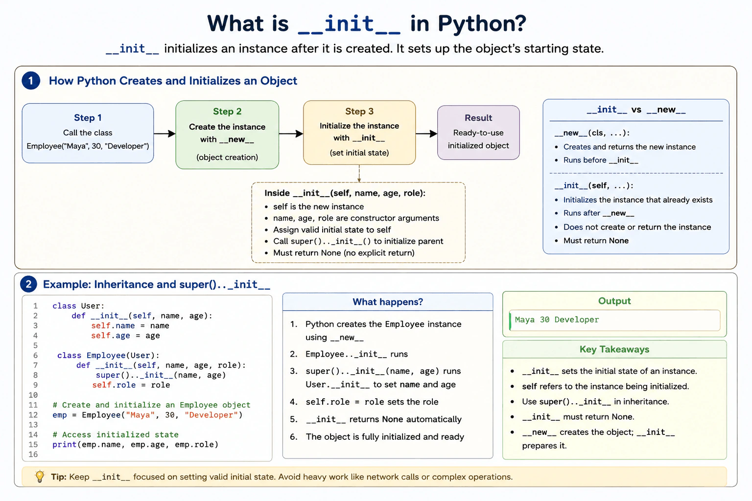This screenshot has height=501, width=752.
Task: Click code line 8 "super().__init__(name, age)"
Action: 161,375
